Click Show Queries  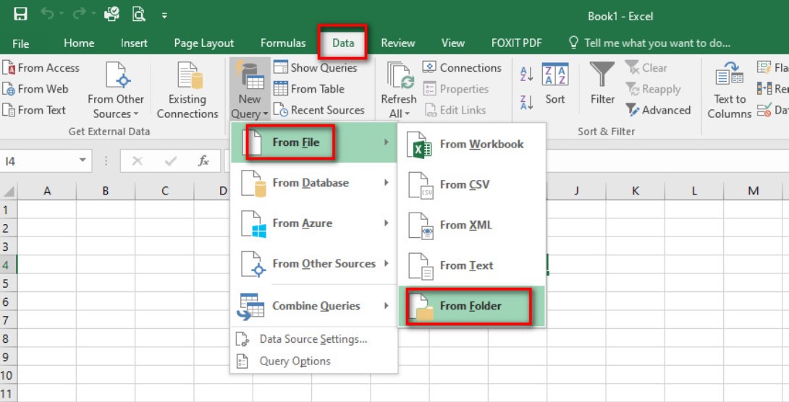[315, 68]
